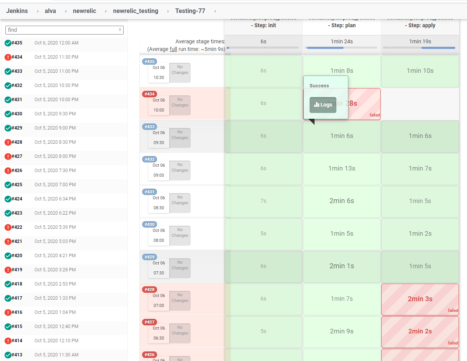Open build #428 in history list
The width and height of the screenshot is (467, 361).
(x=17, y=142)
